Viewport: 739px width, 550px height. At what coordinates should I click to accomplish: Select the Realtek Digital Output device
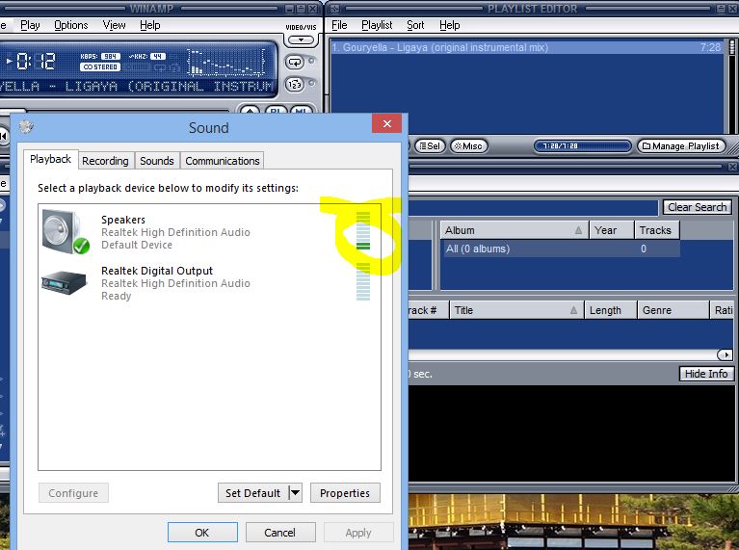pyautogui.click(x=209, y=283)
